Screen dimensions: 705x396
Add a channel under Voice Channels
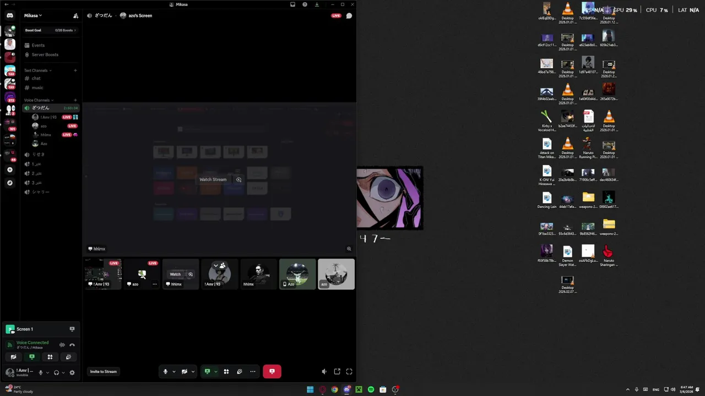[x=75, y=100]
